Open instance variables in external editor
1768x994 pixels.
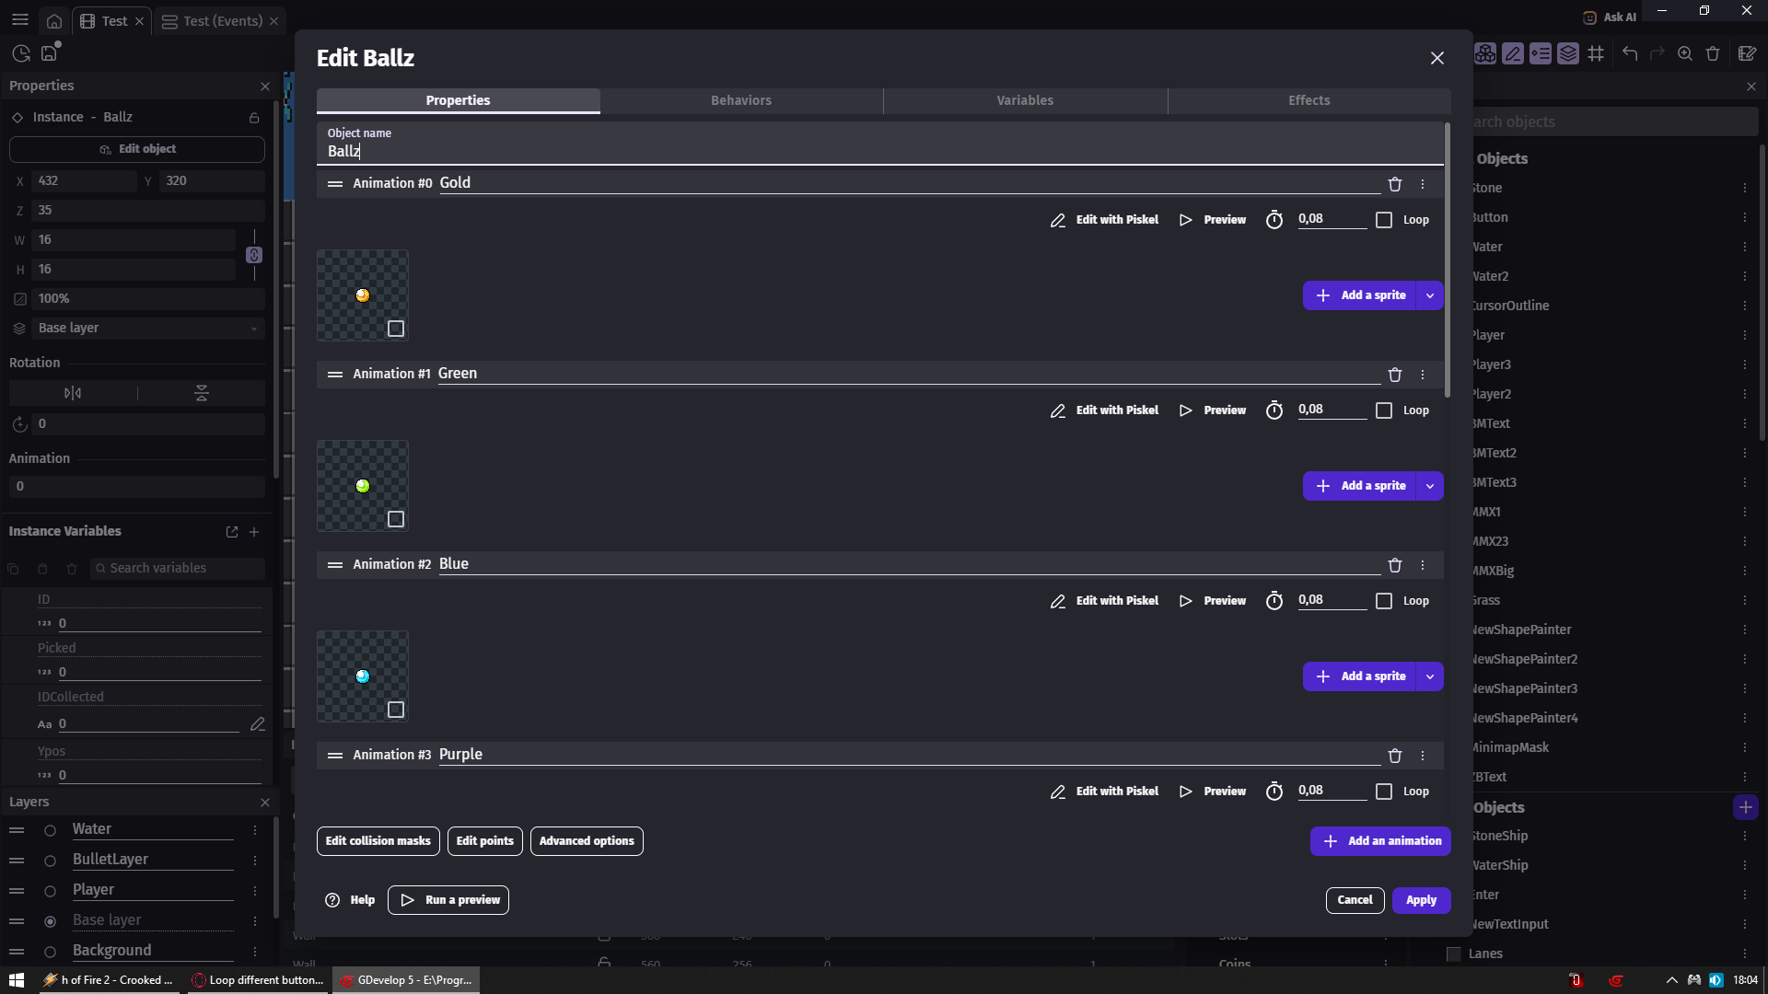pyautogui.click(x=232, y=532)
